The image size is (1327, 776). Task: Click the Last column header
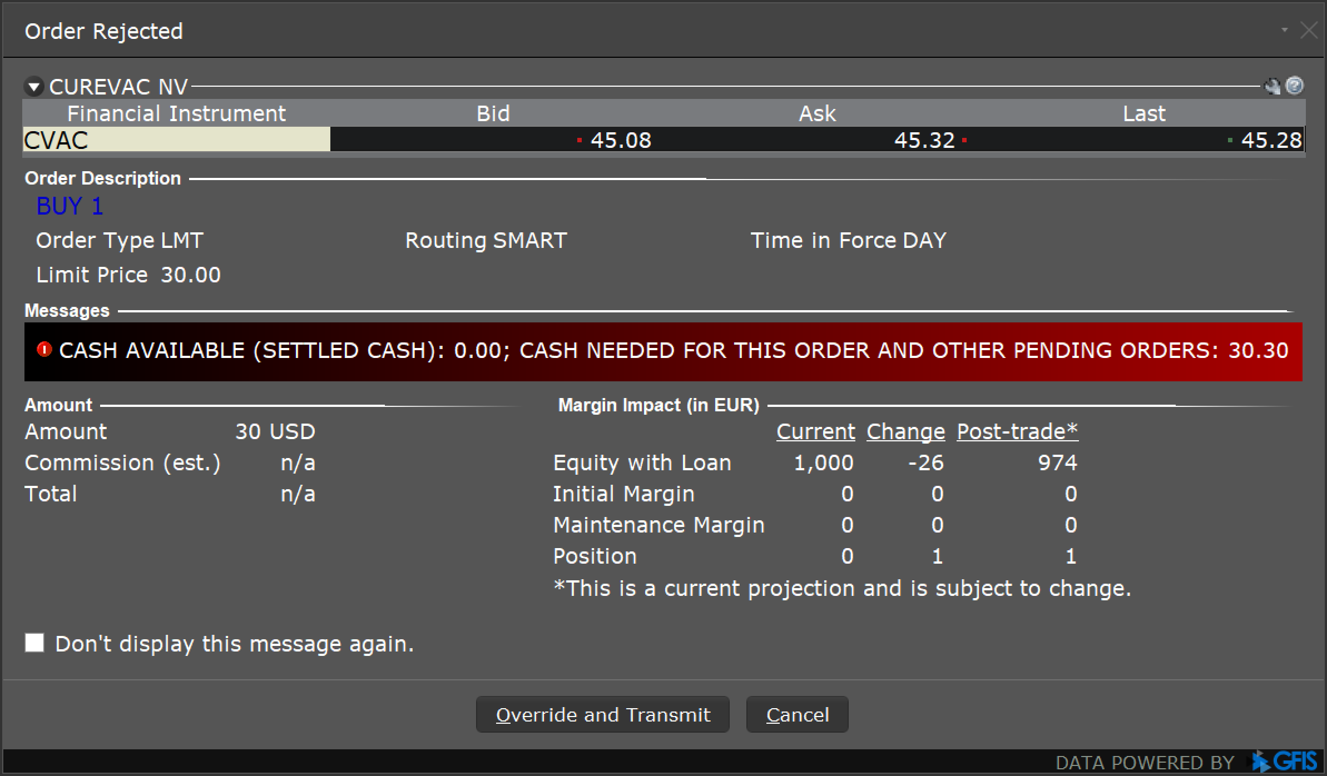pyautogui.click(x=1143, y=113)
